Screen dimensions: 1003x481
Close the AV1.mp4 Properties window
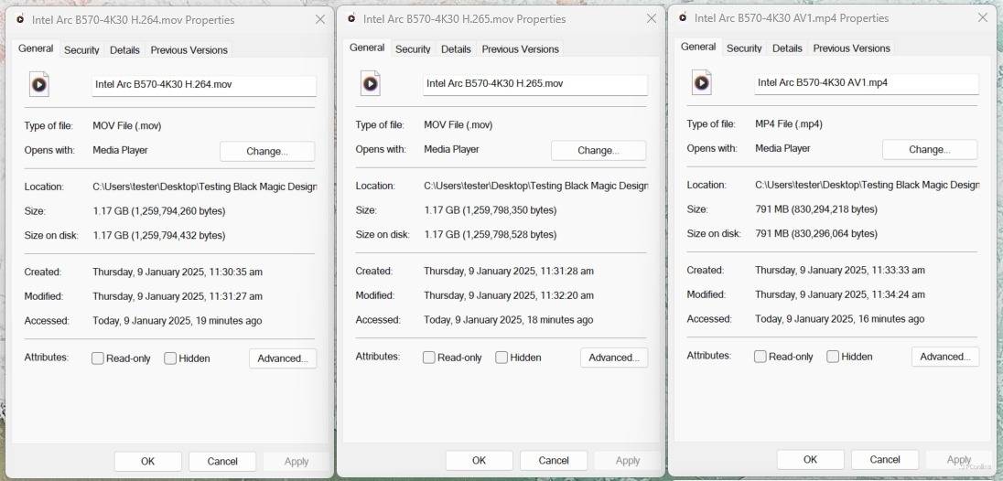click(983, 17)
